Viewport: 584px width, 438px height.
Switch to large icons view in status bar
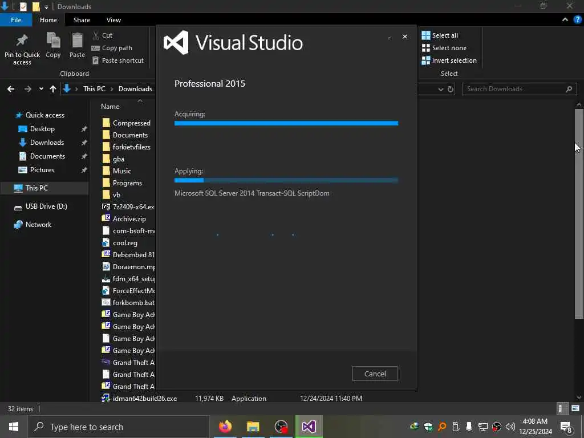point(575,408)
